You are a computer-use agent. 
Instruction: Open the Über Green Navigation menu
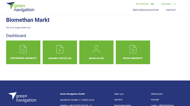[x=145, y=10]
